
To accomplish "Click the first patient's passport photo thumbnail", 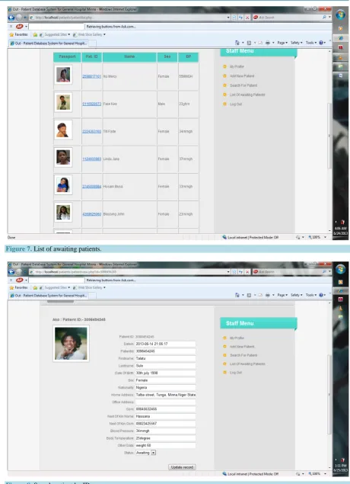I will click(63, 75).
